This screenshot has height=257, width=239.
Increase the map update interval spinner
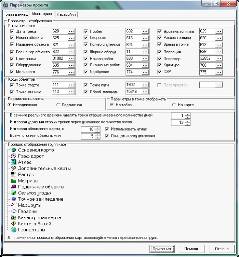click(x=97, y=128)
